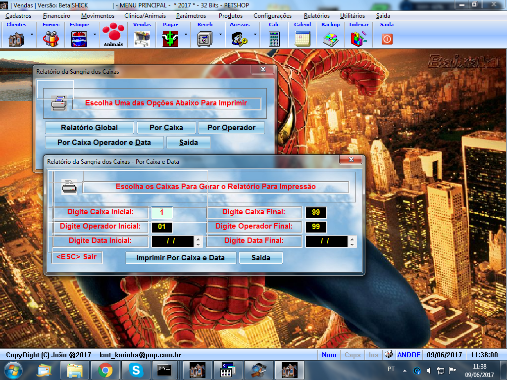Decrease Data Final with down arrow
This screenshot has width=507, height=380.
(x=352, y=244)
